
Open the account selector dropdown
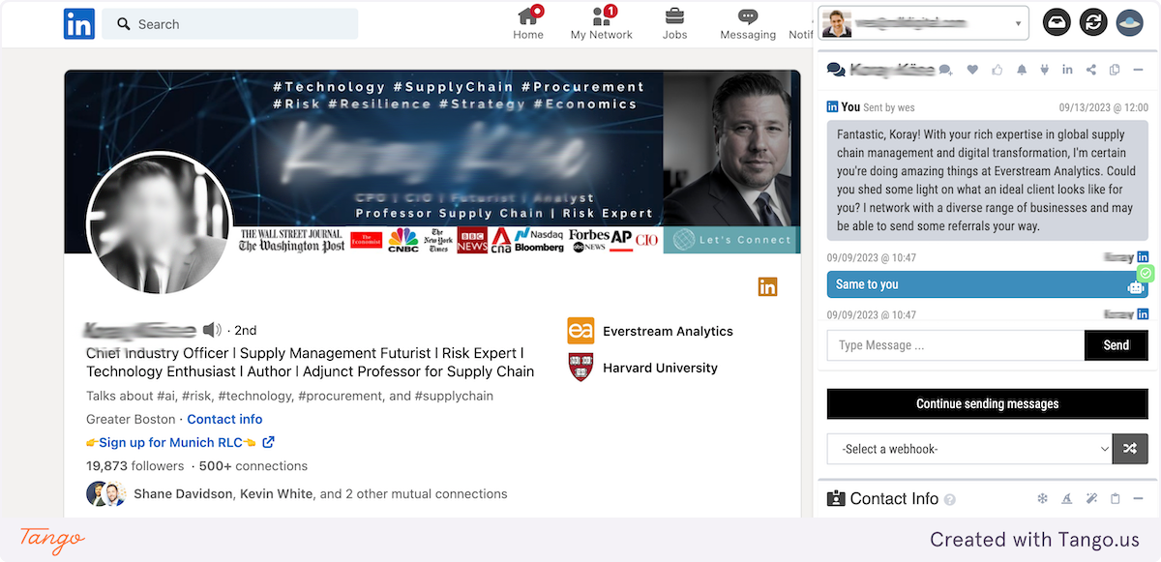coord(924,22)
